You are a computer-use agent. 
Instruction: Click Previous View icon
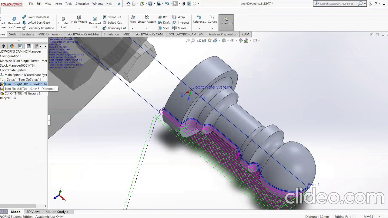[199, 41]
